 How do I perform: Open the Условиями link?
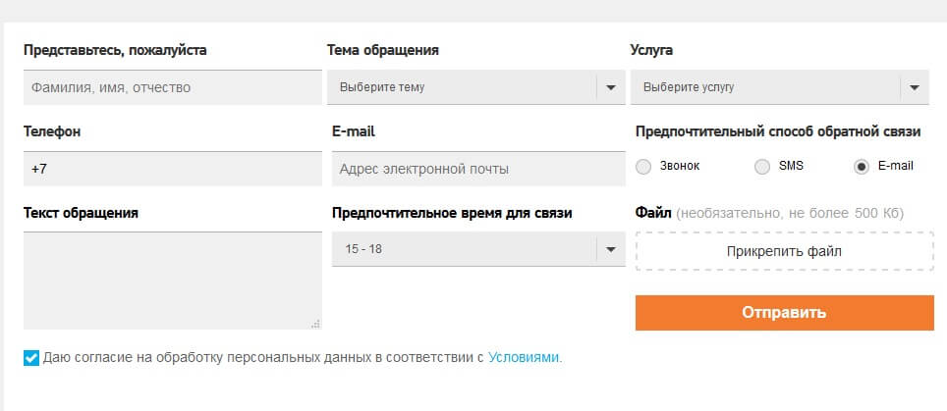524,358
